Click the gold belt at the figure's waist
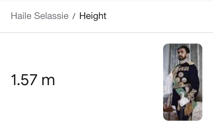 [181, 86]
